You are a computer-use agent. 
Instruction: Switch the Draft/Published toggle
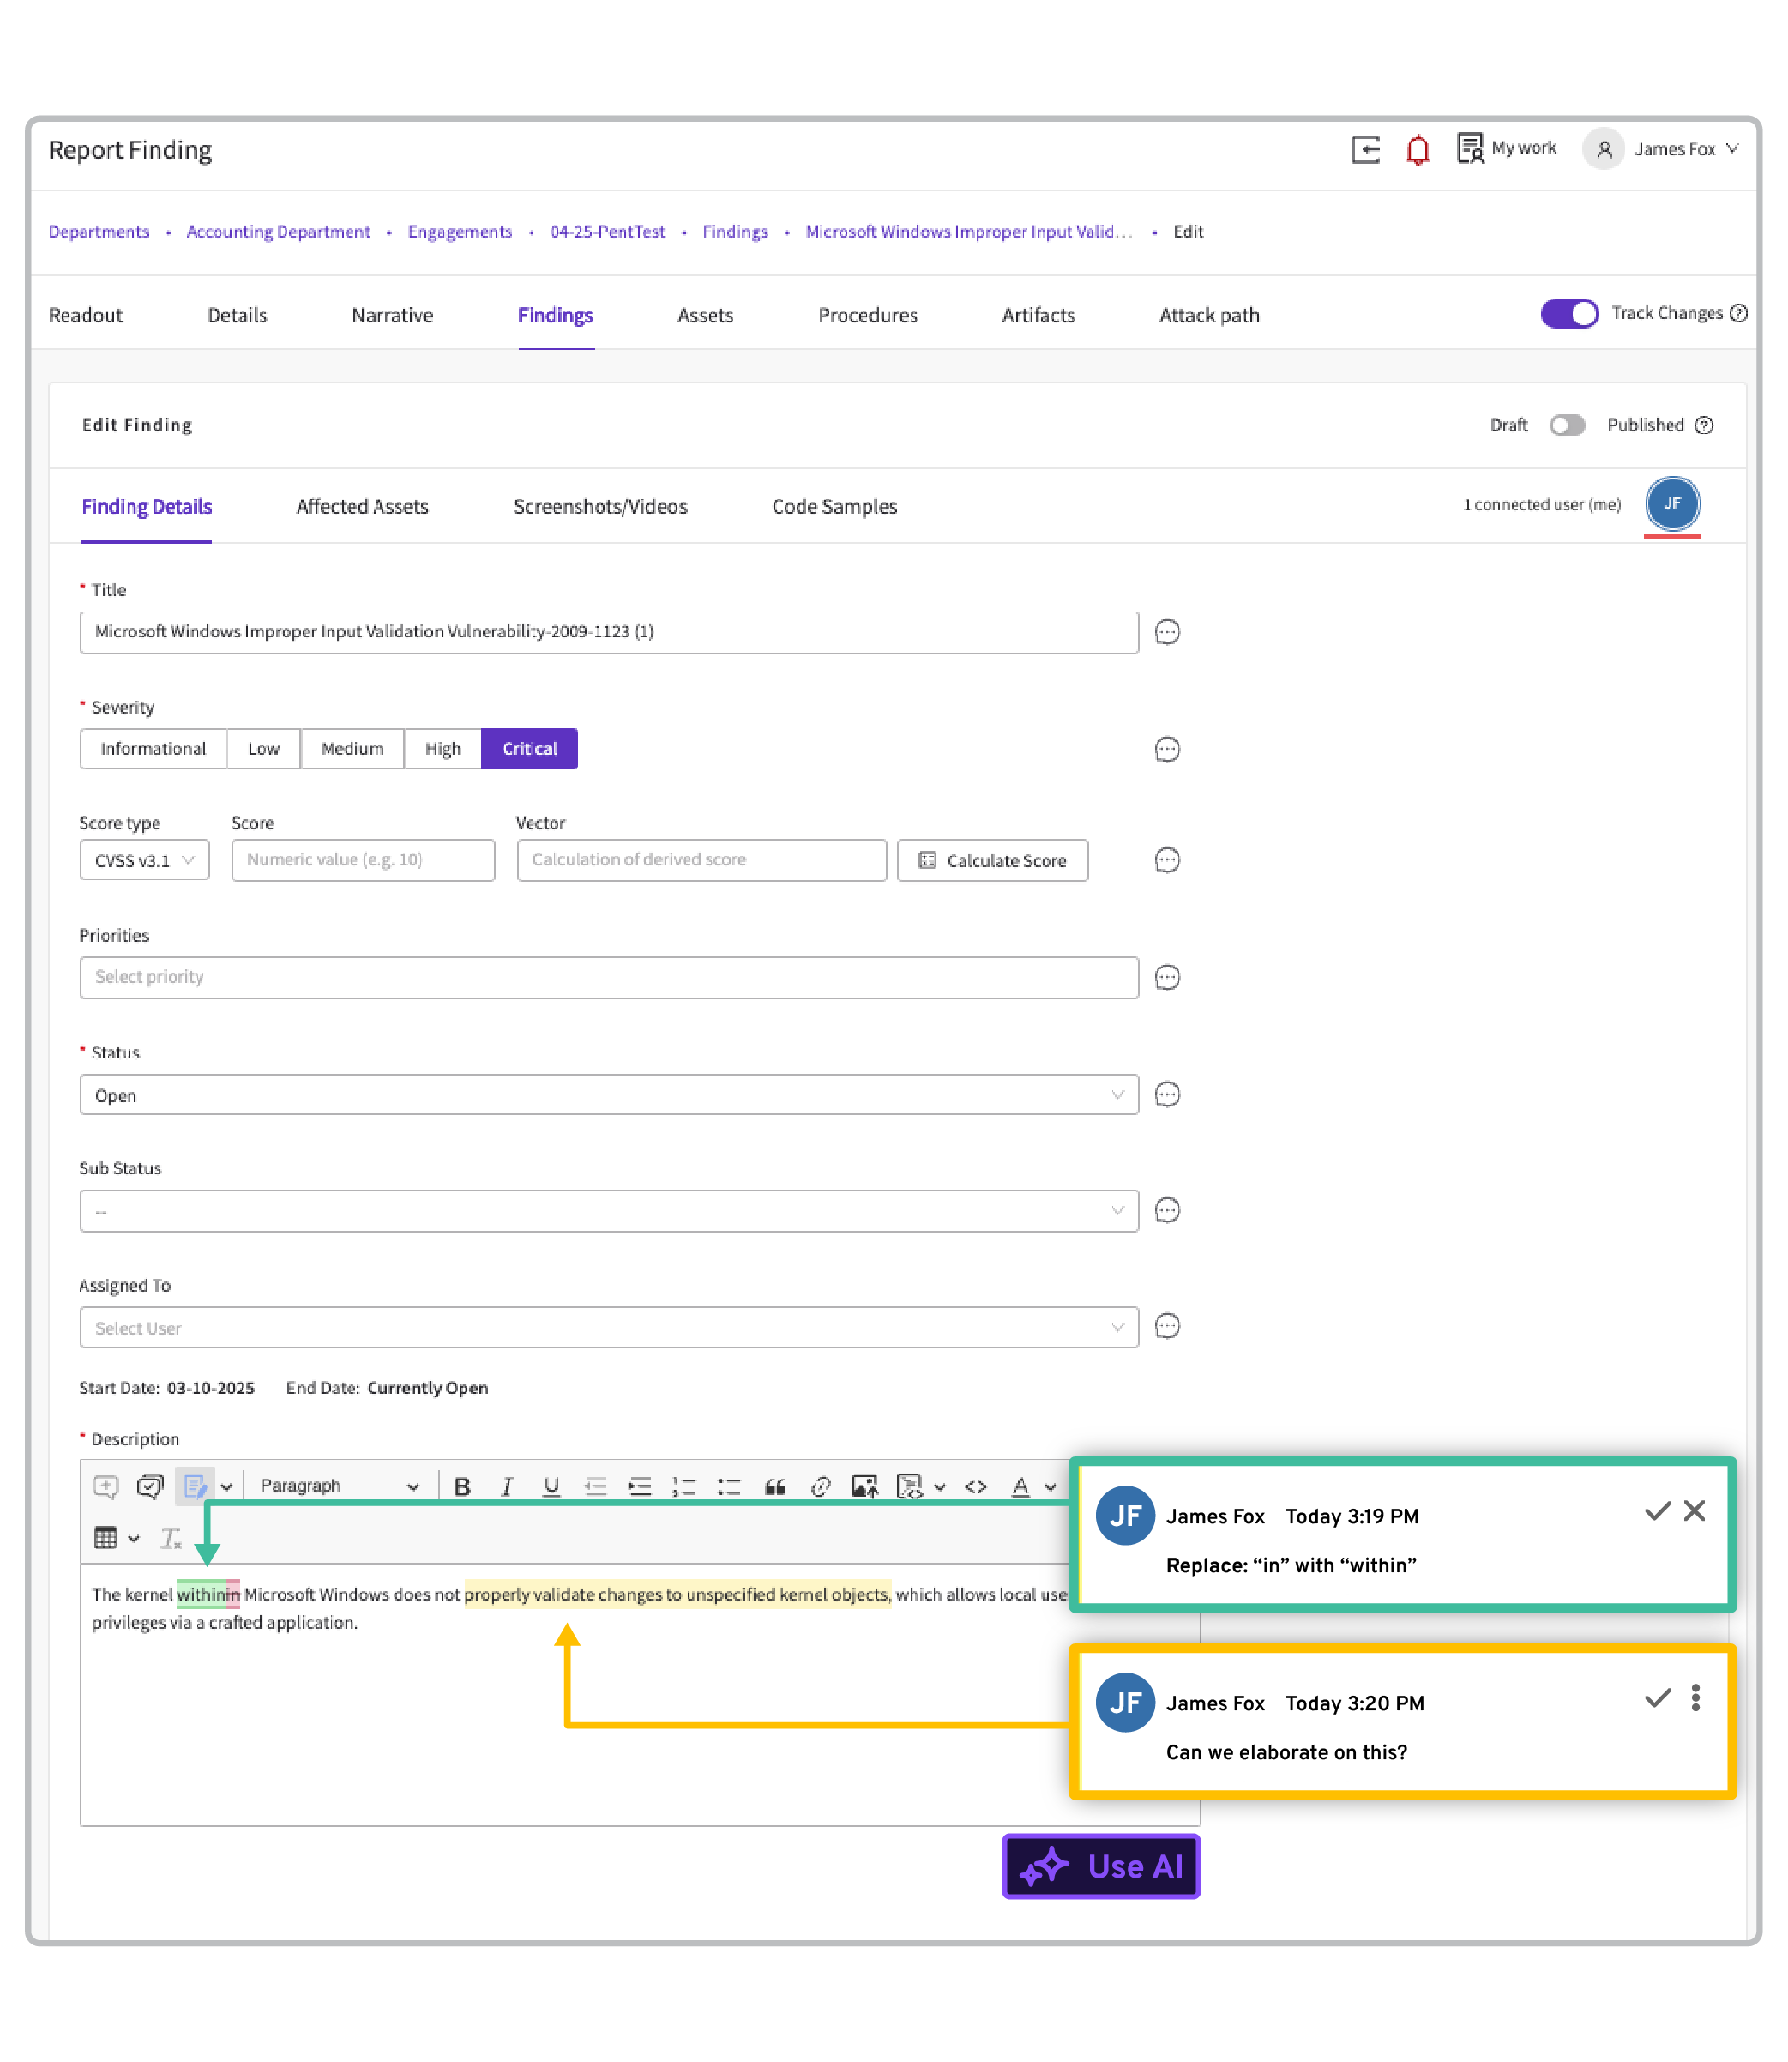point(1567,425)
